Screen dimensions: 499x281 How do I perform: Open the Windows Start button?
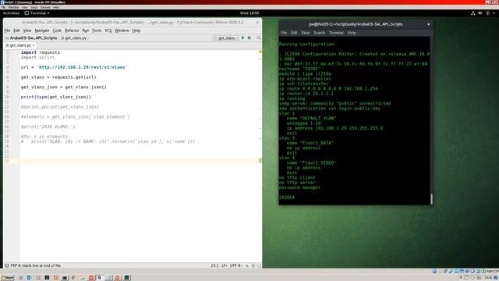(x=7, y=278)
